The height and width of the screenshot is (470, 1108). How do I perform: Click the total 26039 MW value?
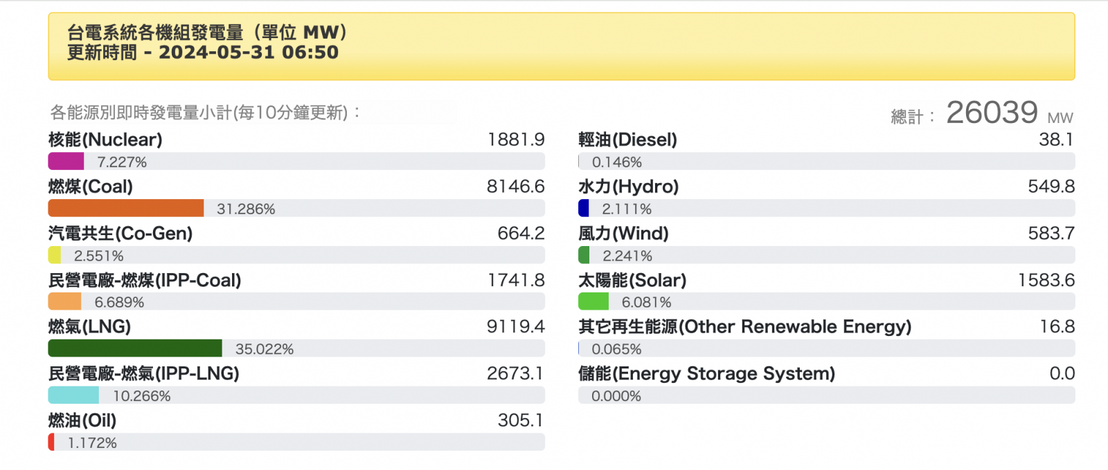(x=992, y=113)
